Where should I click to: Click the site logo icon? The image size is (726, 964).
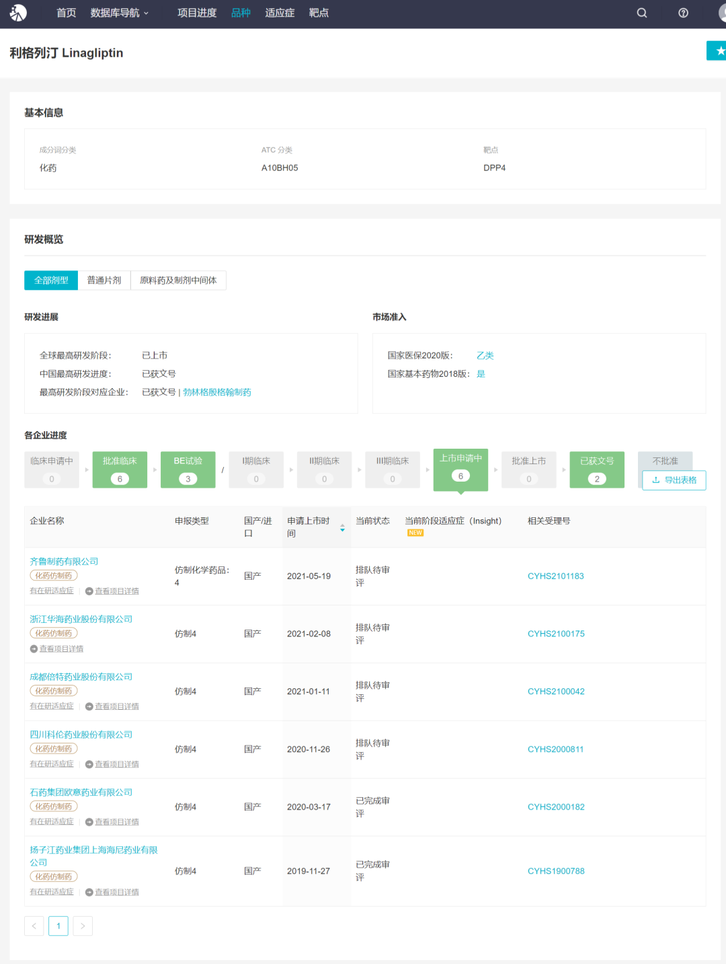click(18, 13)
